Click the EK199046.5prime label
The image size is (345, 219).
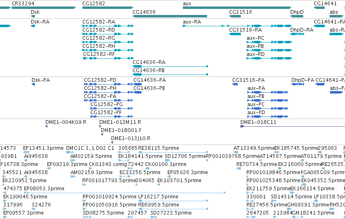(x=25, y=197)
